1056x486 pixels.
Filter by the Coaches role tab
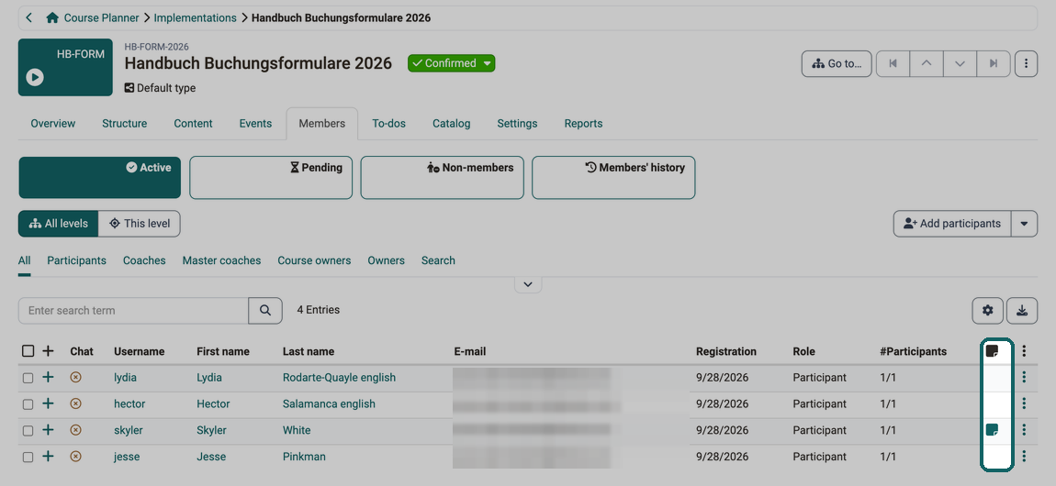coord(144,260)
